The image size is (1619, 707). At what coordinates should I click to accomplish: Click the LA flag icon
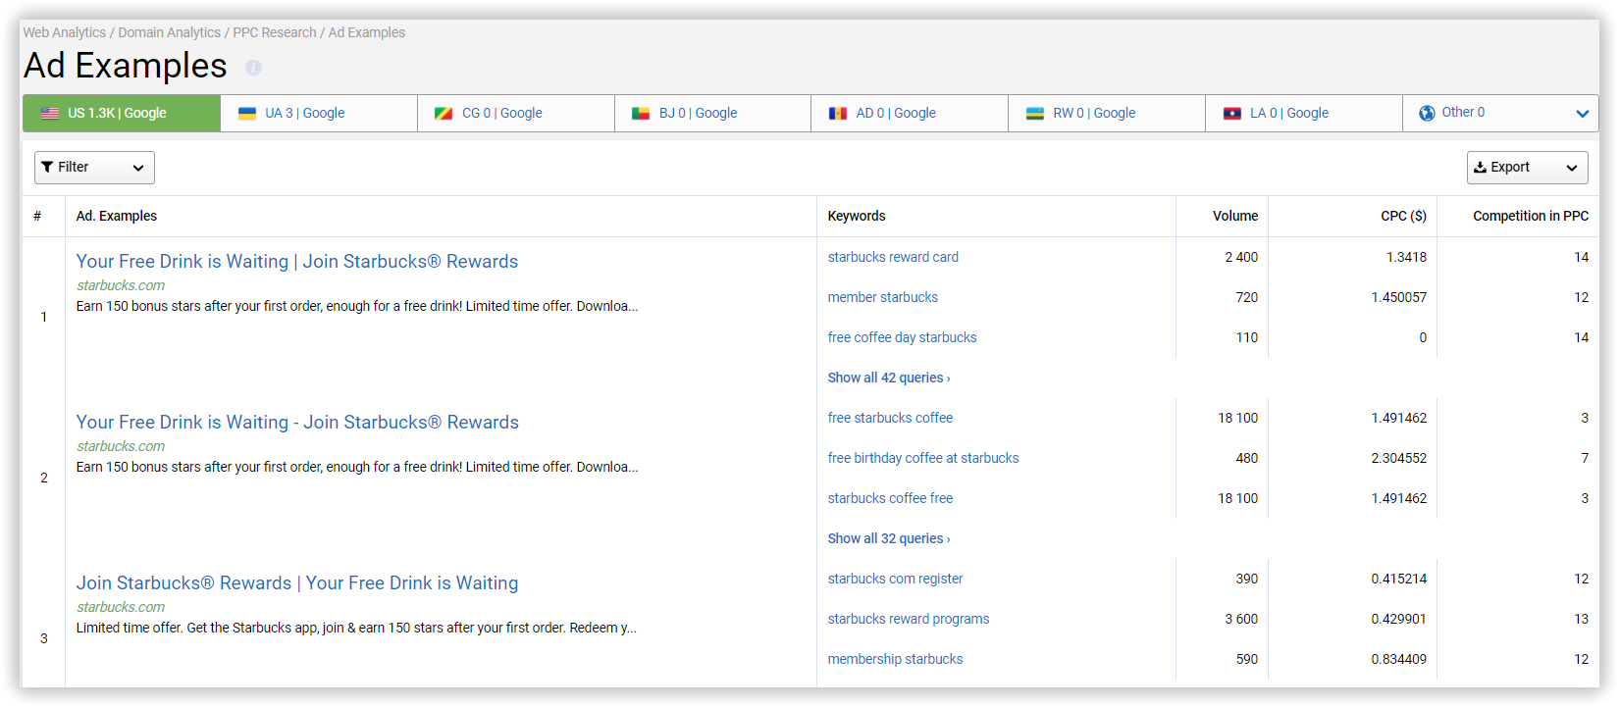(x=1232, y=114)
